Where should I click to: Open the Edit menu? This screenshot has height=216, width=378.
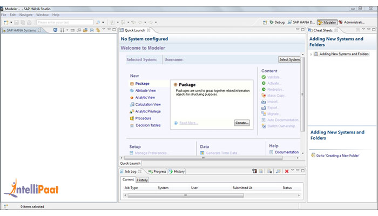point(12,15)
